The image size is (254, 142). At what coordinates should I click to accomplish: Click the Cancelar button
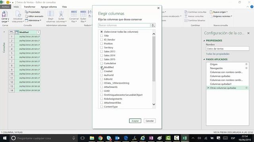point(150,121)
